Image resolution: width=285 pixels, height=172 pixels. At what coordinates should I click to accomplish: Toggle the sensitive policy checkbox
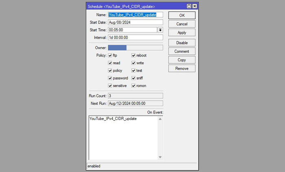pyautogui.click(x=110, y=86)
